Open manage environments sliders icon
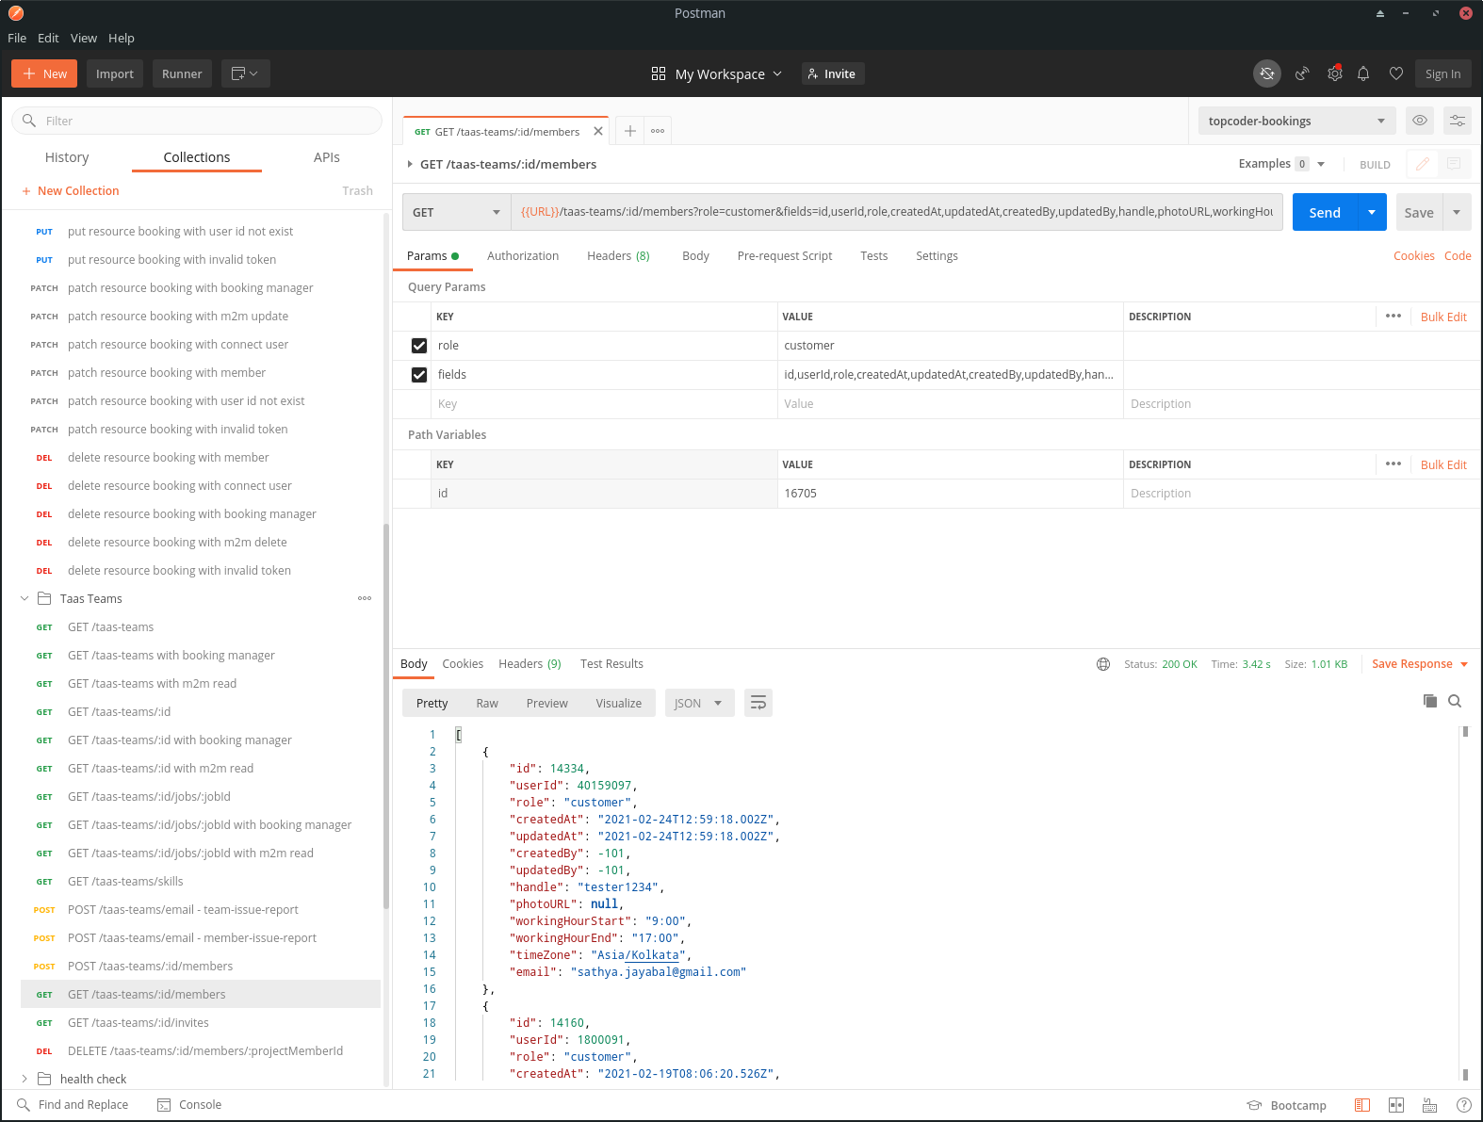 click(x=1458, y=121)
